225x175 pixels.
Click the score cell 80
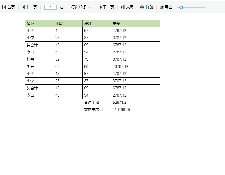97,67
